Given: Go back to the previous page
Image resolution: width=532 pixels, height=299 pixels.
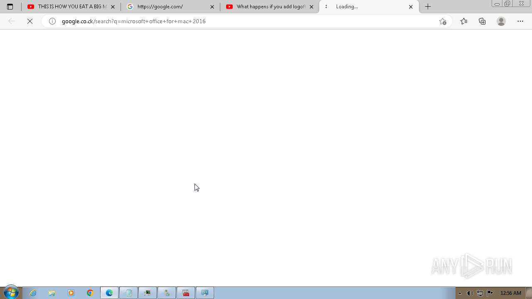Looking at the screenshot, I should 12,21.
